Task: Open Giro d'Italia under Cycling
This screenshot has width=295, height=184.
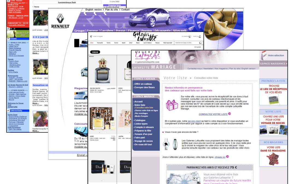Action: click(x=13, y=72)
